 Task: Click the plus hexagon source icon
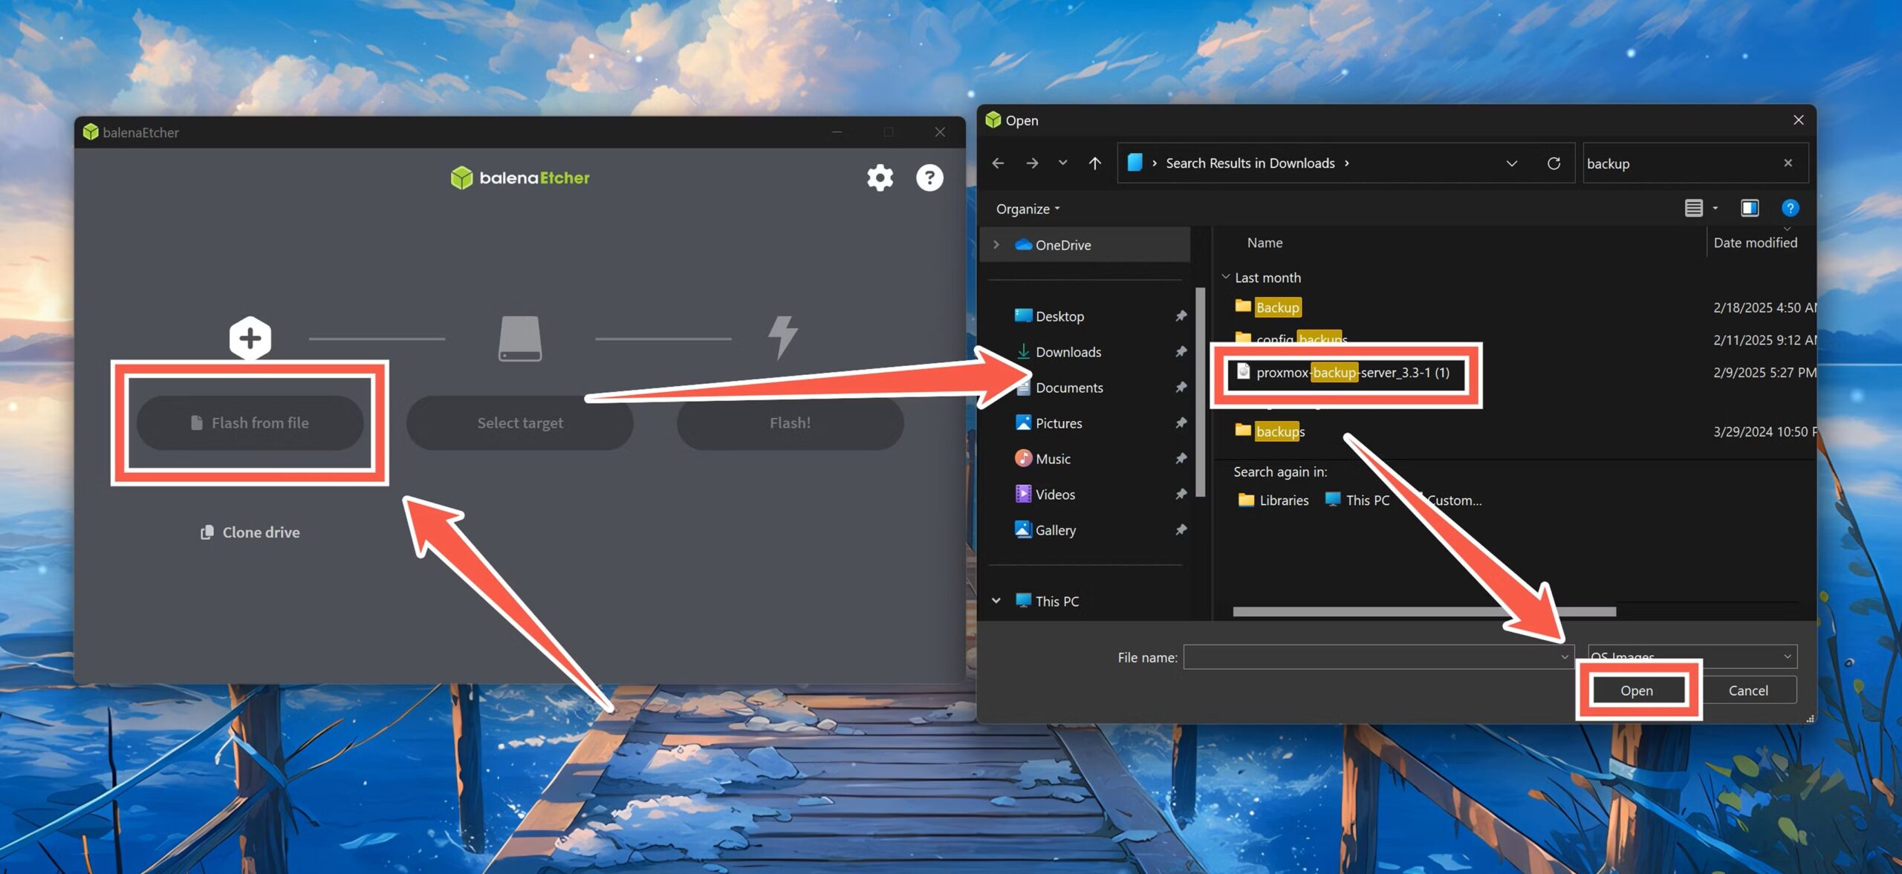pos(250,339)
